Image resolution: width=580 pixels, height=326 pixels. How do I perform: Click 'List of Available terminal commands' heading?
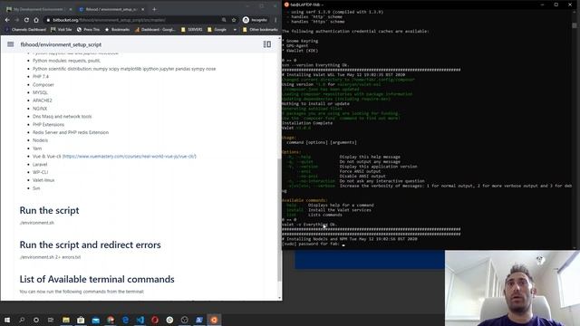pyautogui.click(x=97, y=279)
